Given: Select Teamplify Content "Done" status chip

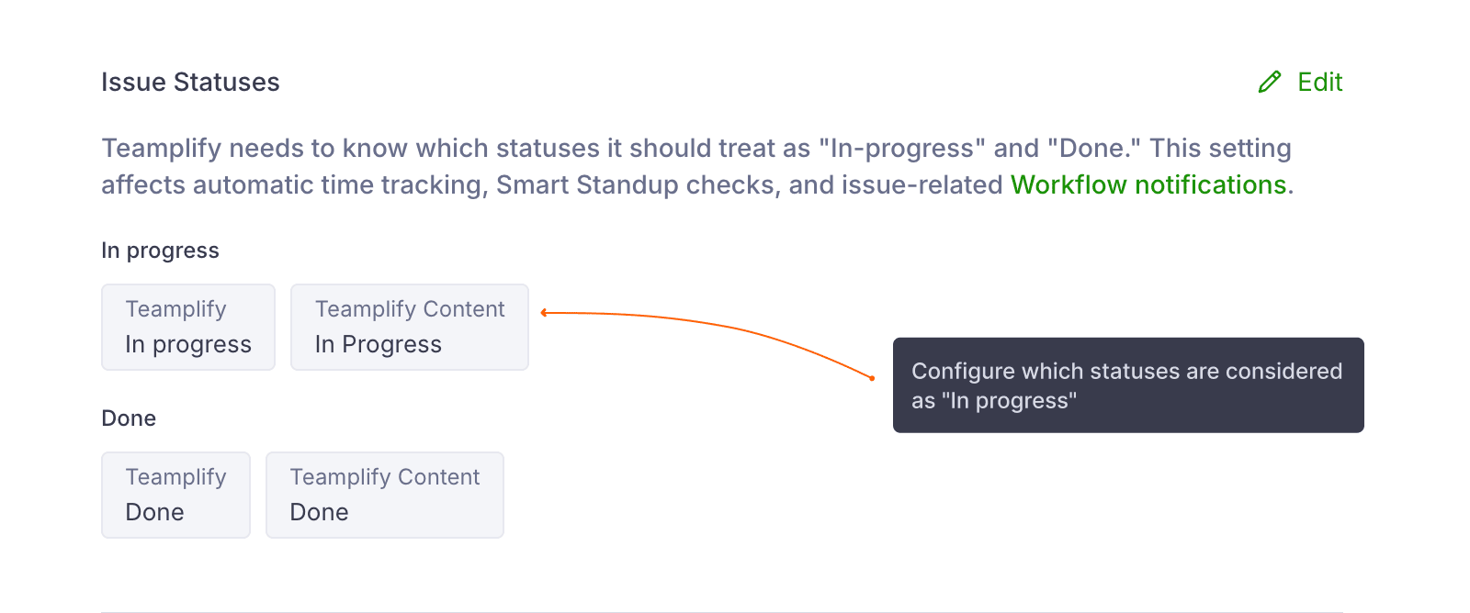Looking at the screenshot, I should click(x=385, y=495).
